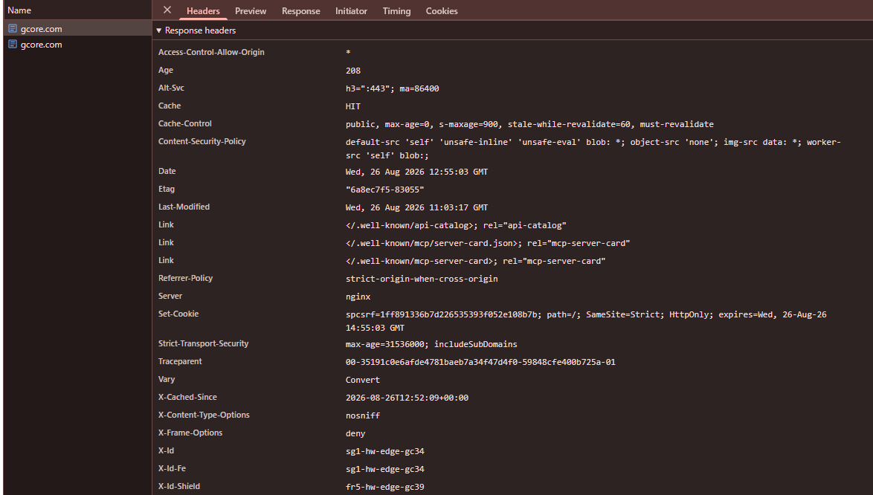Click the X-Frame-Options value deny
Screen dimensions: 873x495
[x=355, y=433]
